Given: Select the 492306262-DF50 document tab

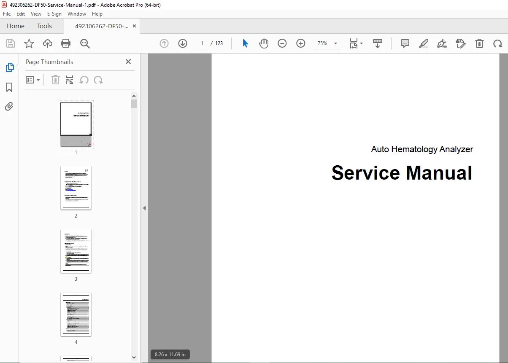Looking at the screenshot, I should pos(102,26).
